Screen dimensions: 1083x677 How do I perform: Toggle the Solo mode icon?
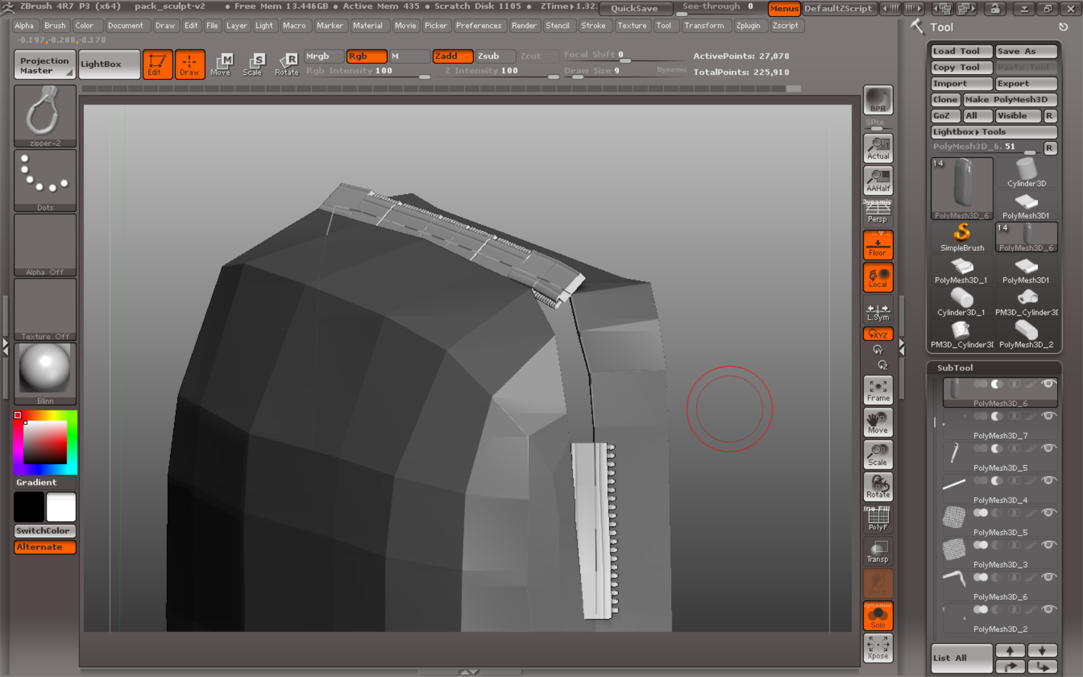click(x=877, y=616)
